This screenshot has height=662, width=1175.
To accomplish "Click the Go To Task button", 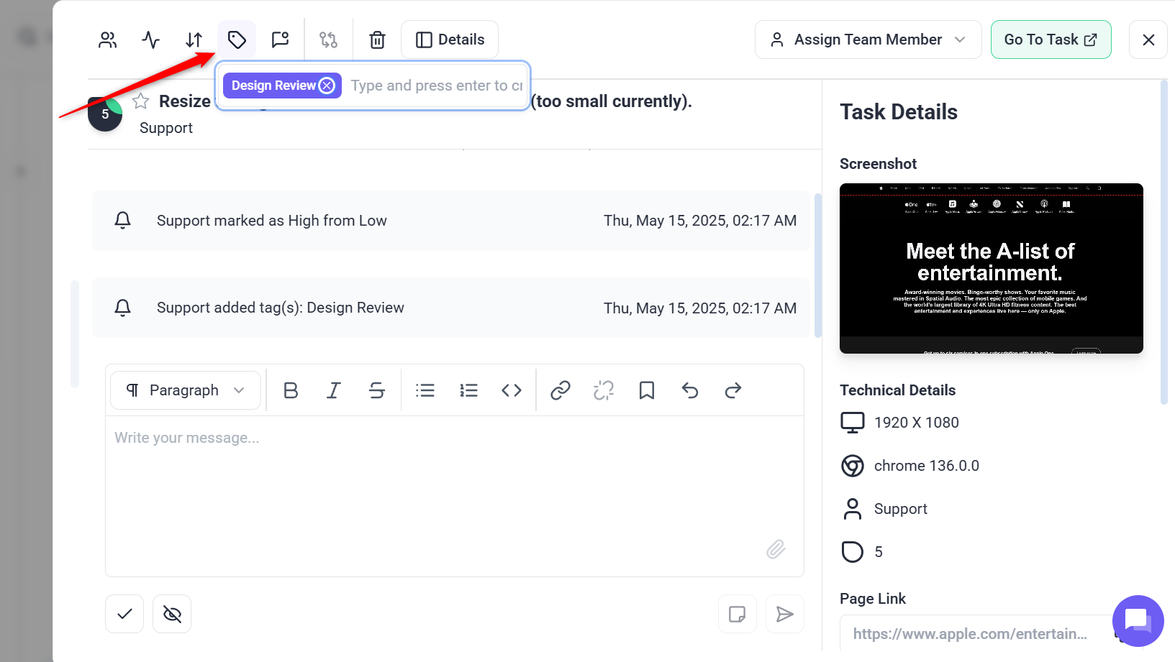I will [x=1050, y=40].
